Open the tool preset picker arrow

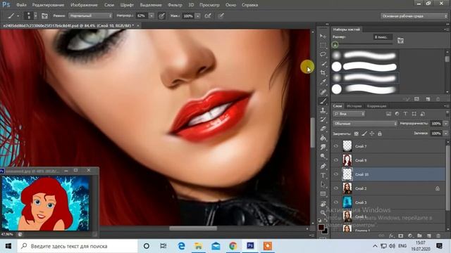[18, 15]
